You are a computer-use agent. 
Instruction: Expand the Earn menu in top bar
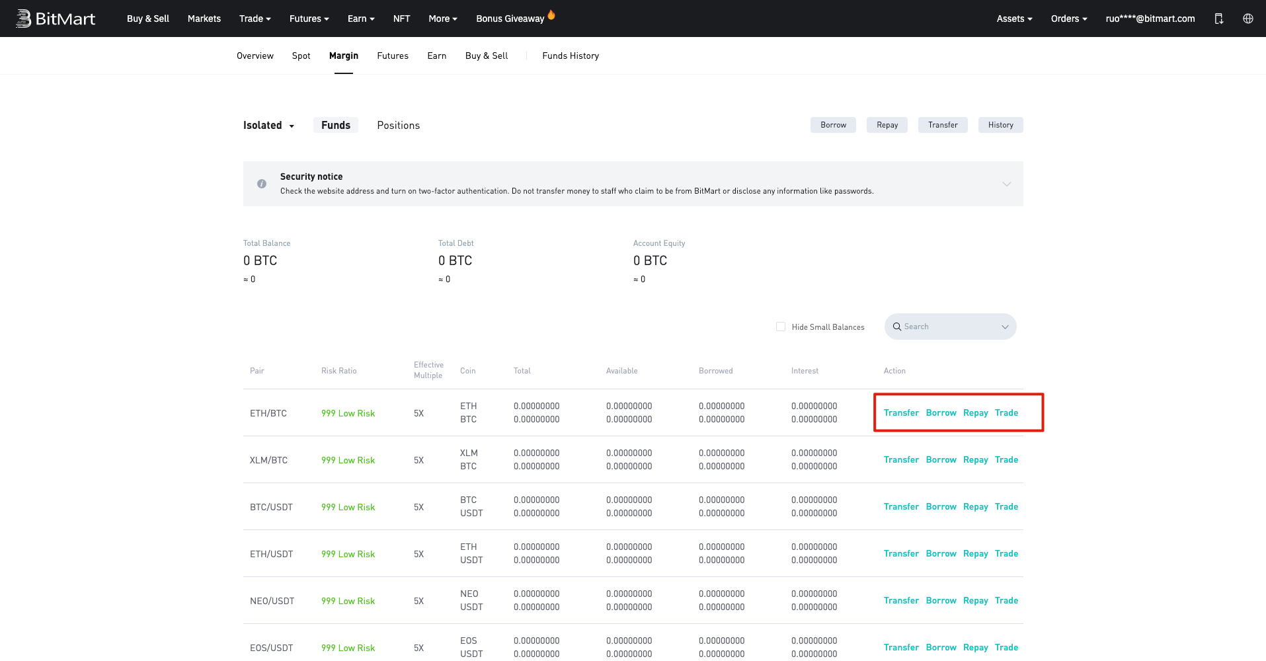[x=361, y=19]
